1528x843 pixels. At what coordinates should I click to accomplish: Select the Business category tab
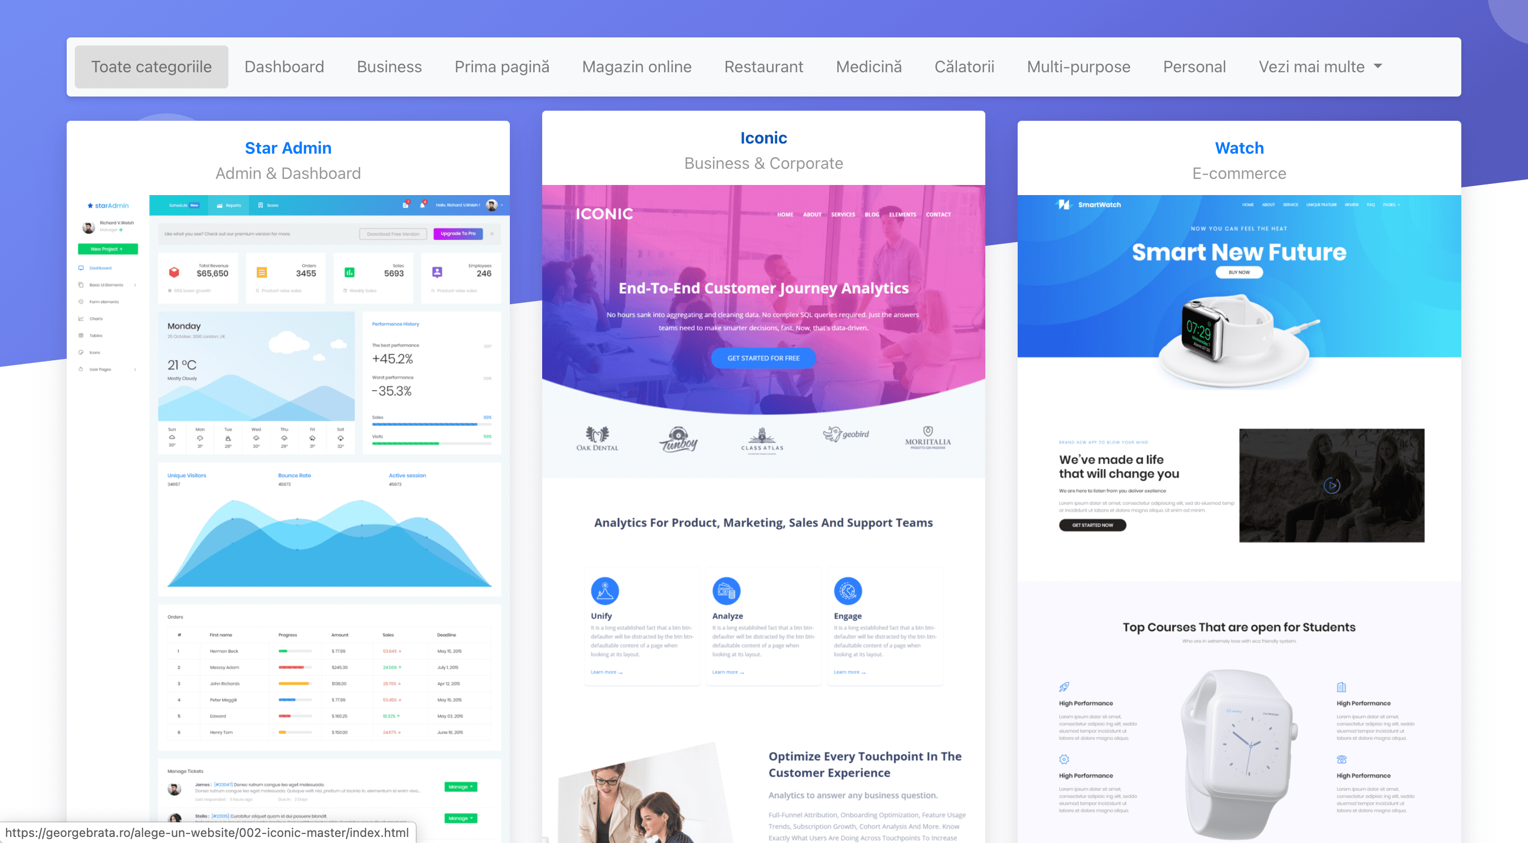click(x=389, y=66)
